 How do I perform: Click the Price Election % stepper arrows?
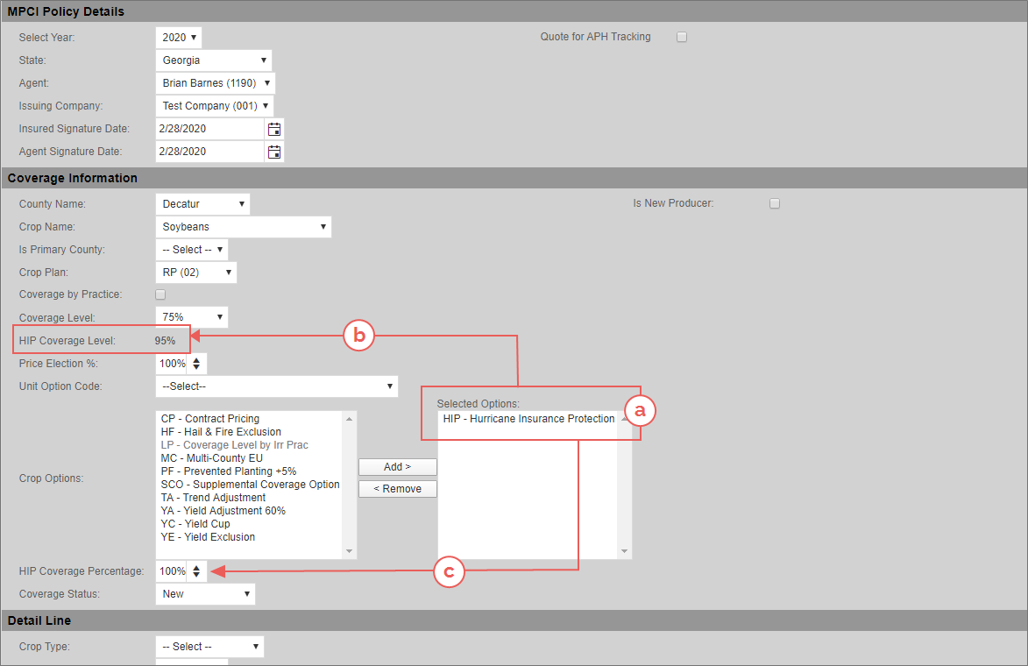click(196, 364)
